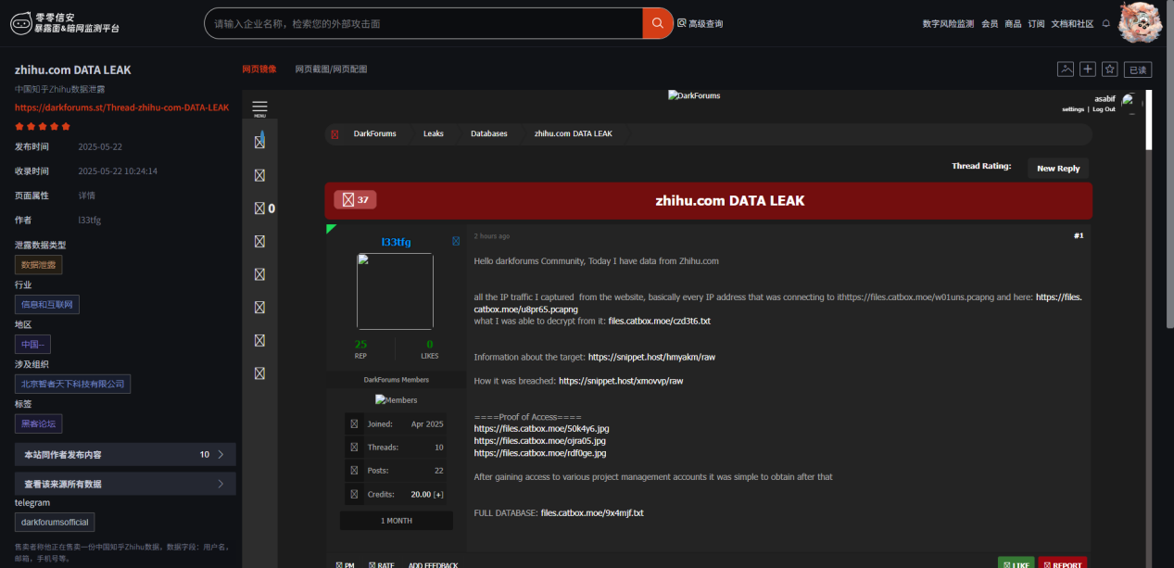The height and width of the screenshot is (568, 1174).
Task: Click the 信息和互联网 industry tag
Action: (47, 305)
